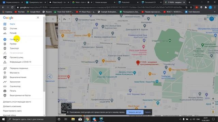Open Telegram from the taskbar
218x122 pixels.
[x=94, y=119]
